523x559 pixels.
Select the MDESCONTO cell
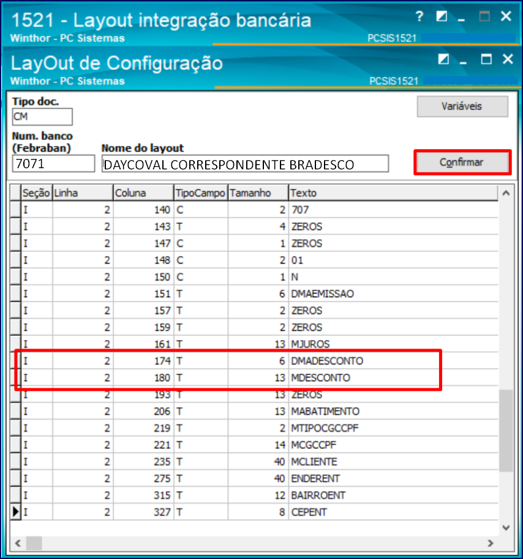[x=393, y=377]
